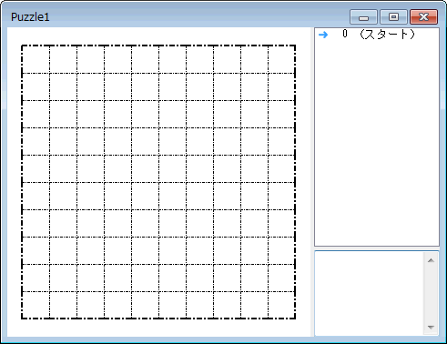The image size is (447, 344).
Task: Click the top-left cell of the puzzle grid
Action: (36, 59)
